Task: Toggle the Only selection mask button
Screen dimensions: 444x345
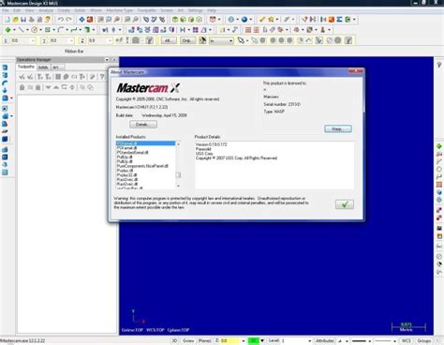Action: pos(188,40)
